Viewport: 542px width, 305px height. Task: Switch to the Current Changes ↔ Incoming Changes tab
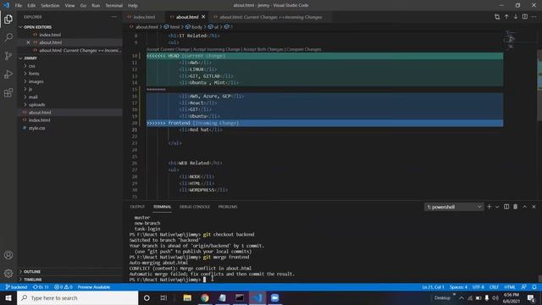pyautogui.click(x=271, y=17)
